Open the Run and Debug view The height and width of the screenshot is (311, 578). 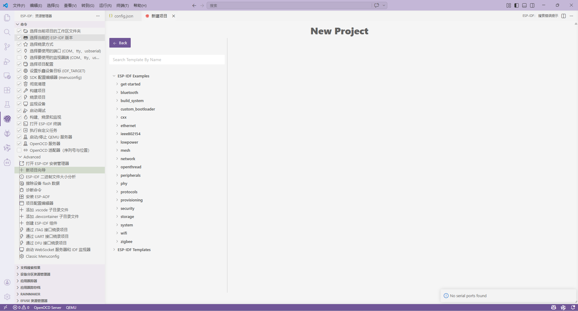(7, 62)
